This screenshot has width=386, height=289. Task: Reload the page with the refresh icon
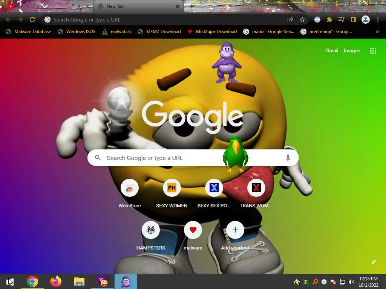pyautogui.click(x=32, y=20)
